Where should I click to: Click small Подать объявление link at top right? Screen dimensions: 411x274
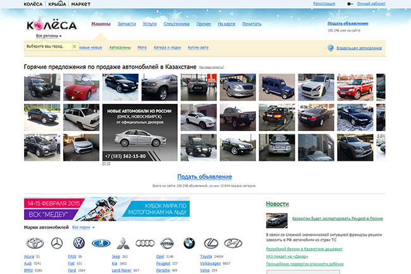[x=348, y=23]
